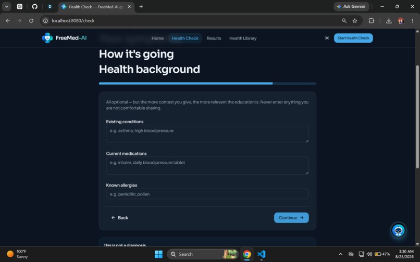Click the FreeMed-AI heart logo icon
420x262 pixels.
click(x=47, y=38)
